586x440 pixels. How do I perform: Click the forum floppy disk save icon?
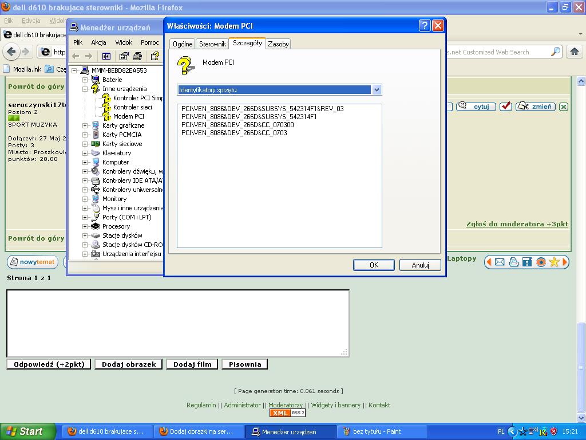[527, 262]
